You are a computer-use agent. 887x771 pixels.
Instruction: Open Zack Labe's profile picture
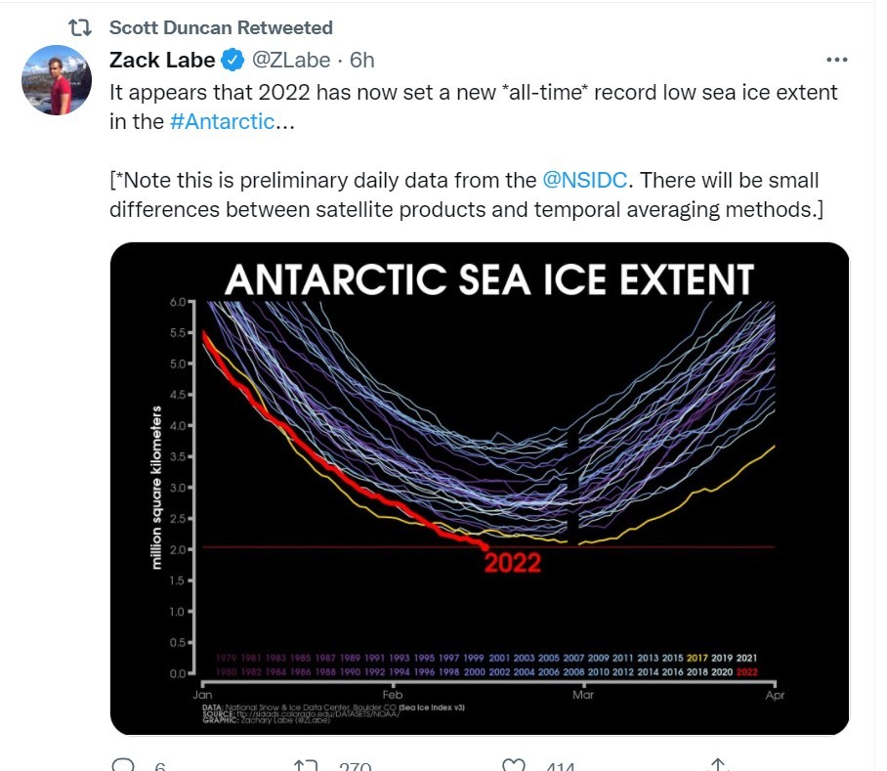57,80
